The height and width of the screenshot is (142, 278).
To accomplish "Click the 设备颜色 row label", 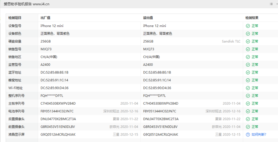I will [15, 34].
